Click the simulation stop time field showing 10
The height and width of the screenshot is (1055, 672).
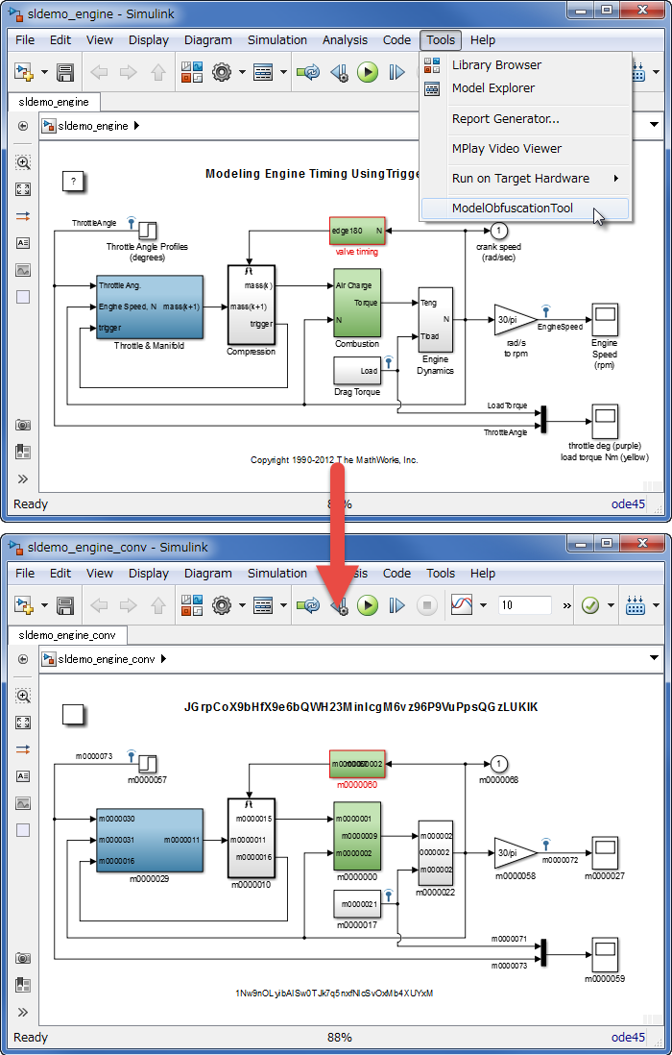524,605
